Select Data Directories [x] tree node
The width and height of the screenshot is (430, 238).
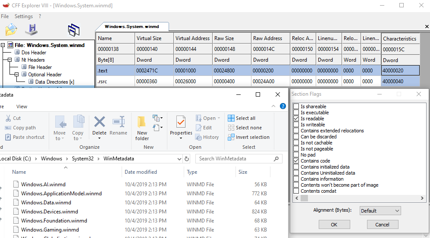tap(55, 82)
